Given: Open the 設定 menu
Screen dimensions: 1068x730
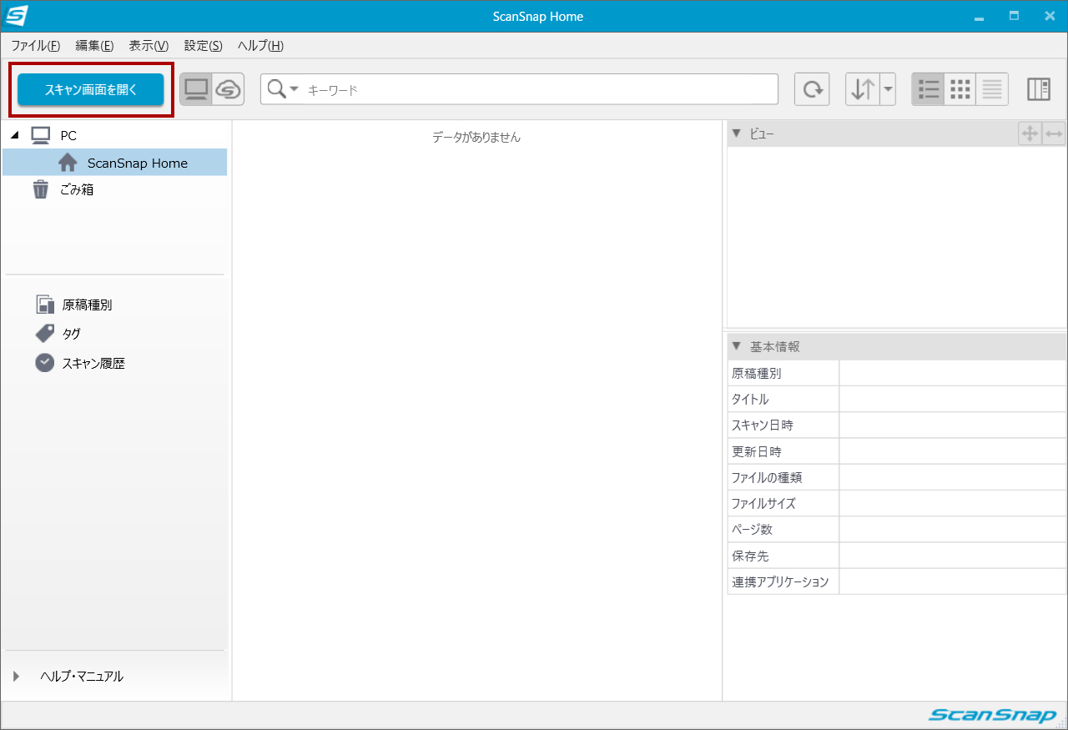Looking at the screenshot, I should (203, 45).
